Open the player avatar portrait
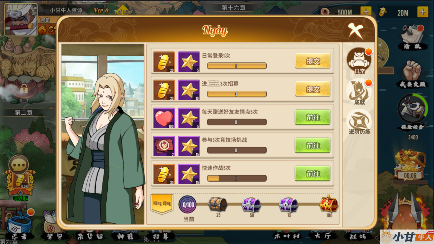 (21, 20)
